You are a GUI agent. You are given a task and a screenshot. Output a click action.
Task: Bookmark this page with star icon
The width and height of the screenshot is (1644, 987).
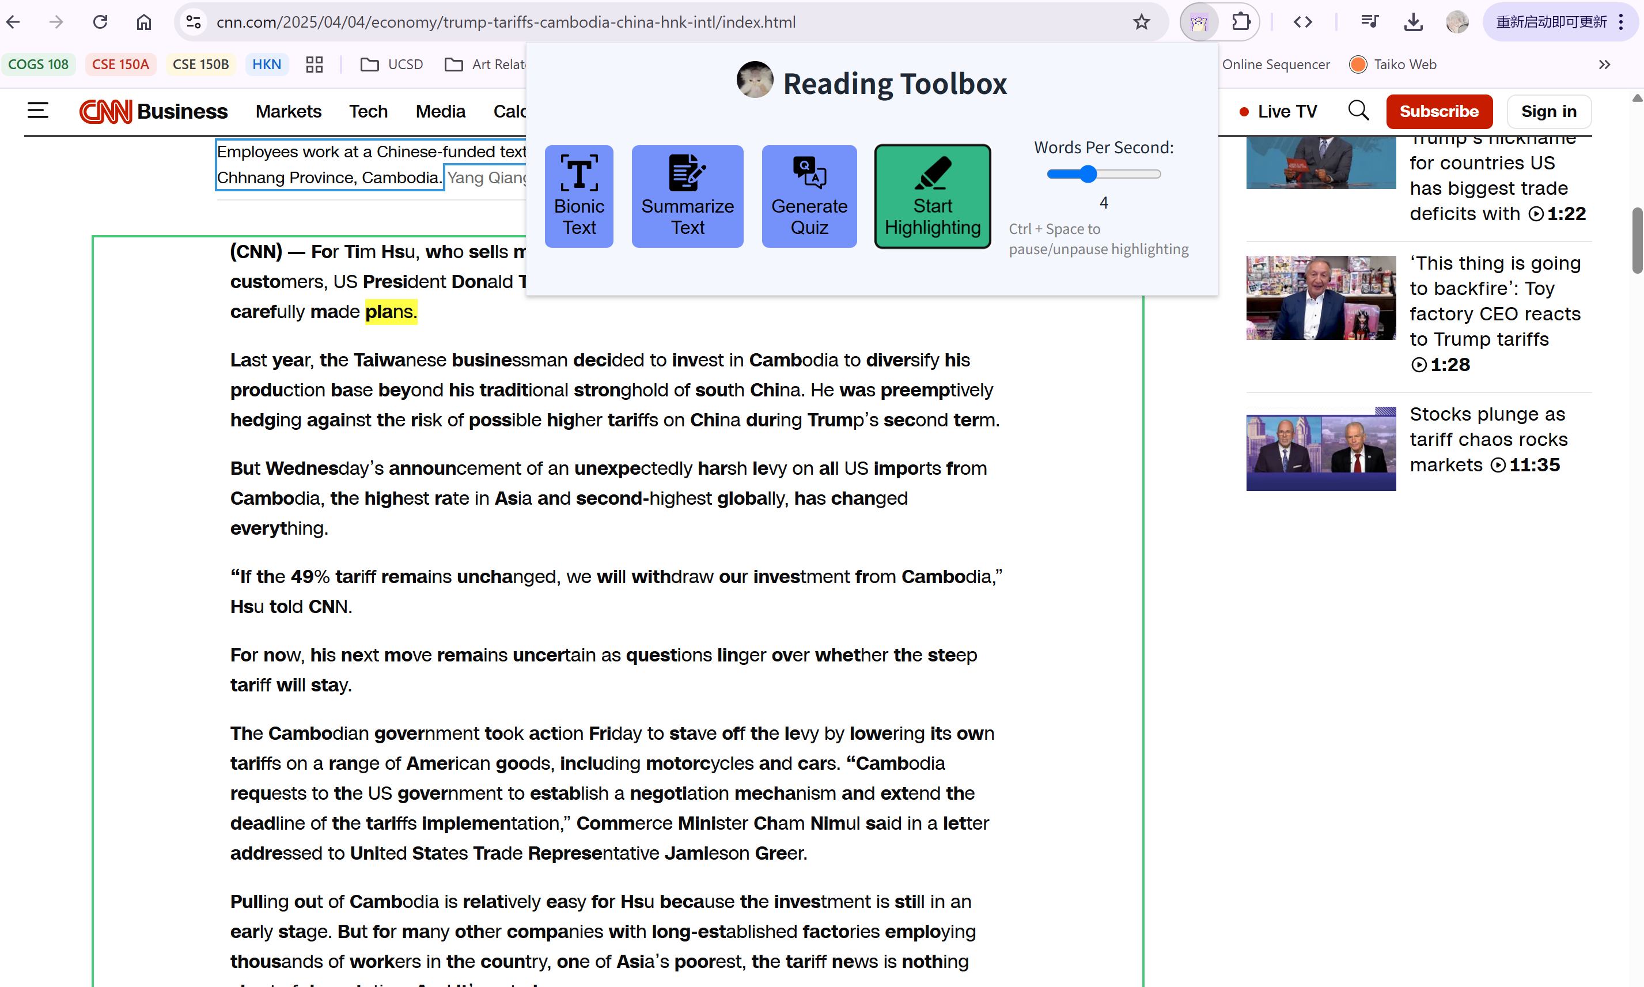(x=1141, y=22)
